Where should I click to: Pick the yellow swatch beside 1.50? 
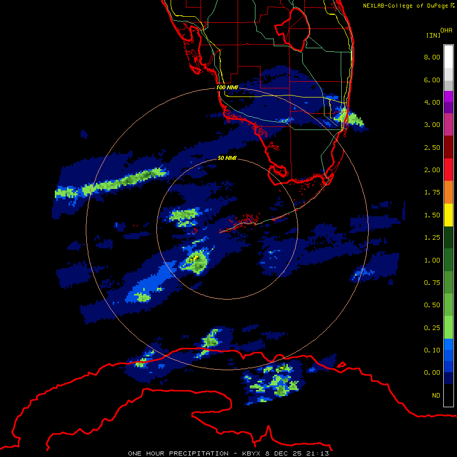click(x=448, y=215)
